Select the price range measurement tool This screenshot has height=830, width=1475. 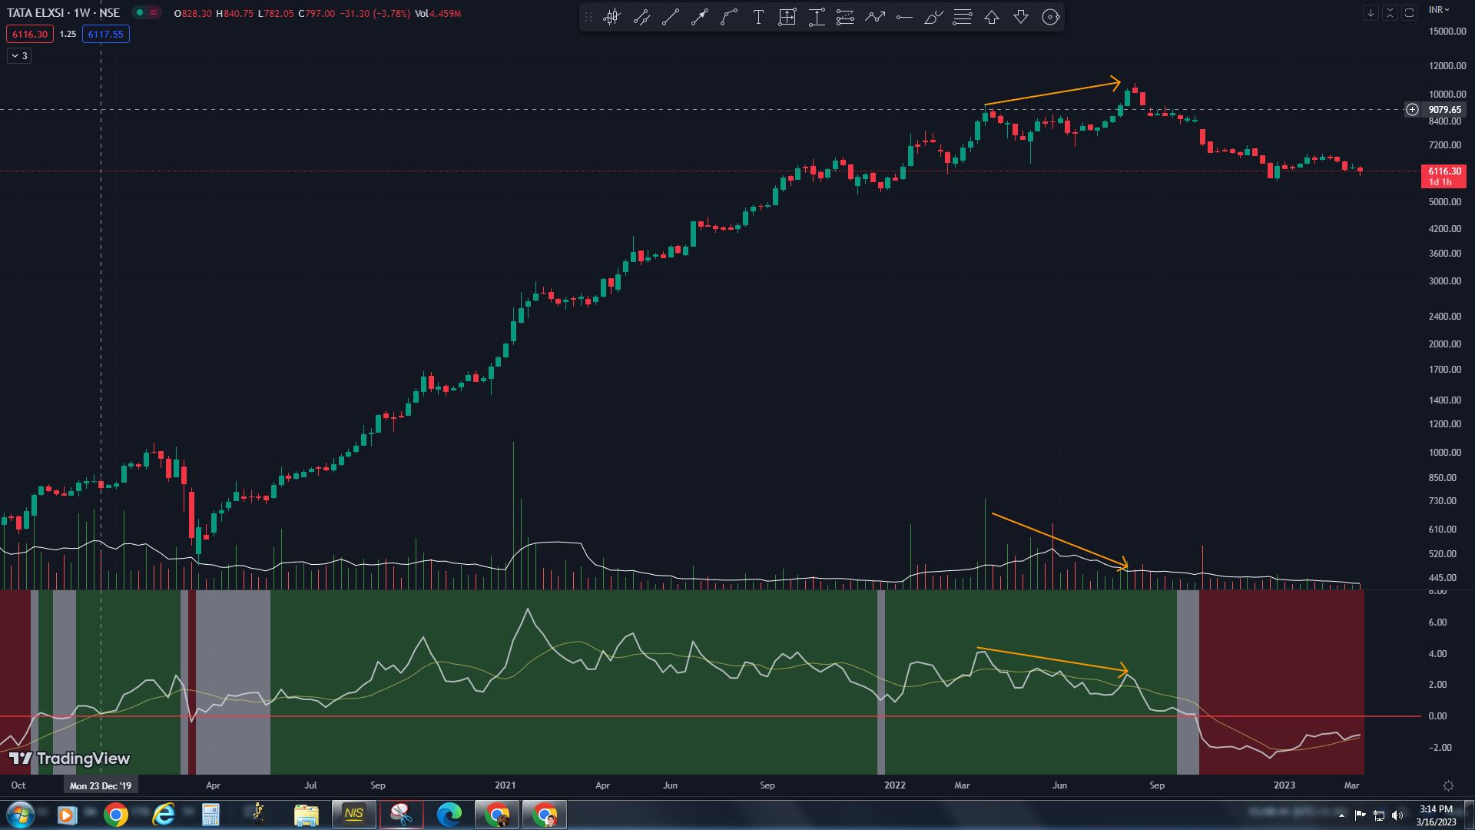(787, 17)
